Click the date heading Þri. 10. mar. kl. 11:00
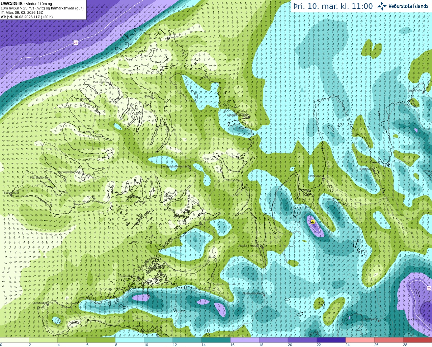 coord(333,6)
